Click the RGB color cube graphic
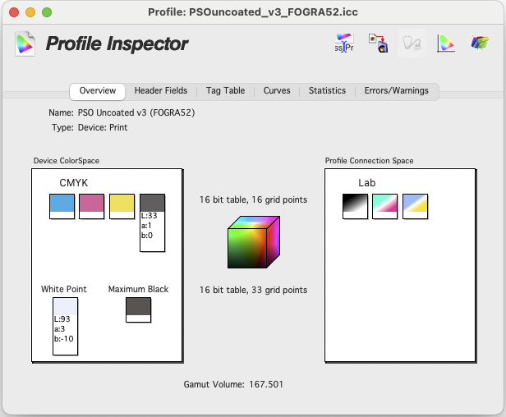 click(x=254, y=242)
